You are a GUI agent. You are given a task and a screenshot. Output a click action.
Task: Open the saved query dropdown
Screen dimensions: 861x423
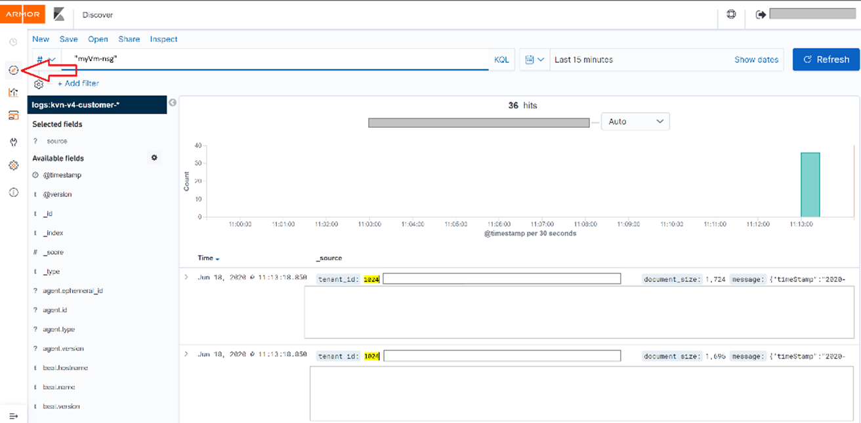point(46,60)
